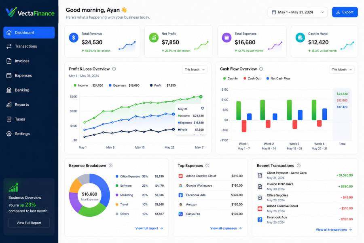364x243 pixels.
Task: Click the May 31 income point on the line chart
Action: click(201, 97)
